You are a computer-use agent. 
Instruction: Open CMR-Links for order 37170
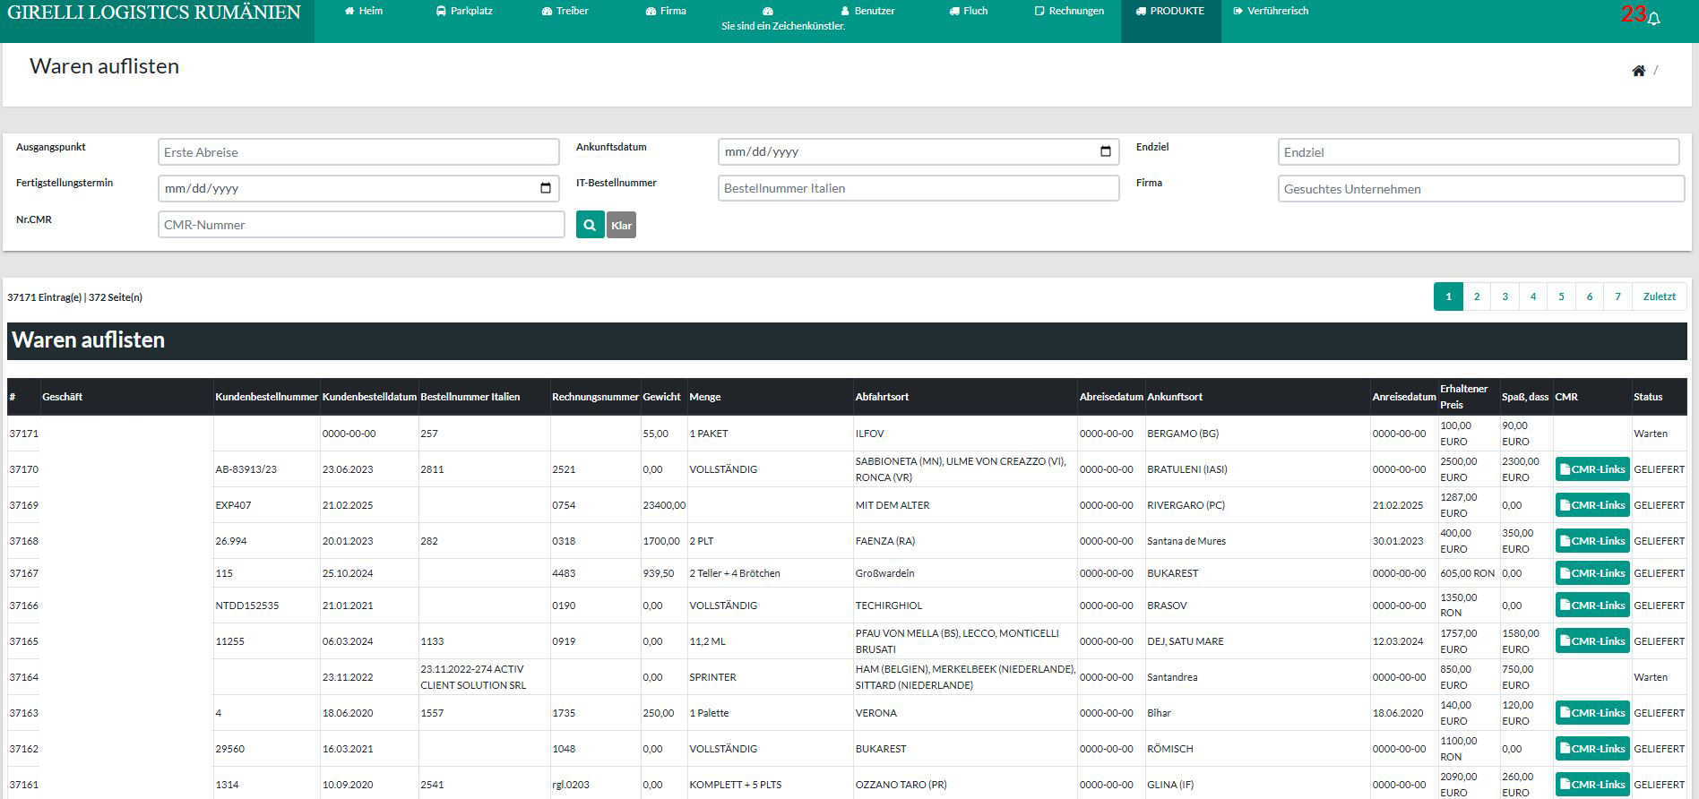coord(1591,469)
